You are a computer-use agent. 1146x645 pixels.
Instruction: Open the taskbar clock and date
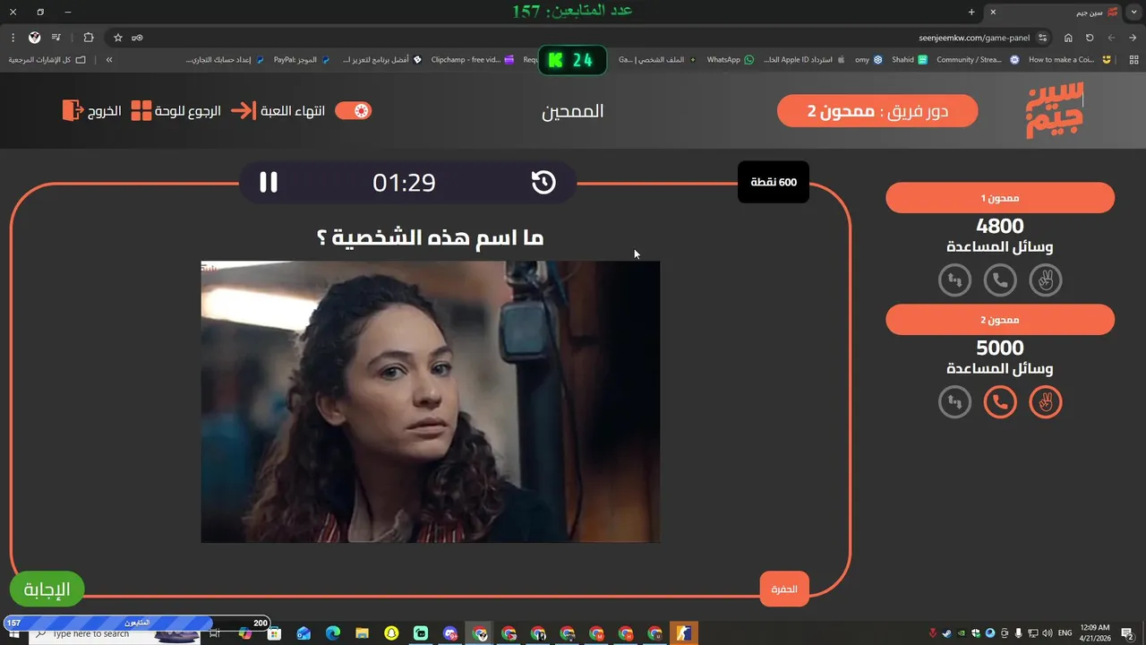[x=1095, y=632]
